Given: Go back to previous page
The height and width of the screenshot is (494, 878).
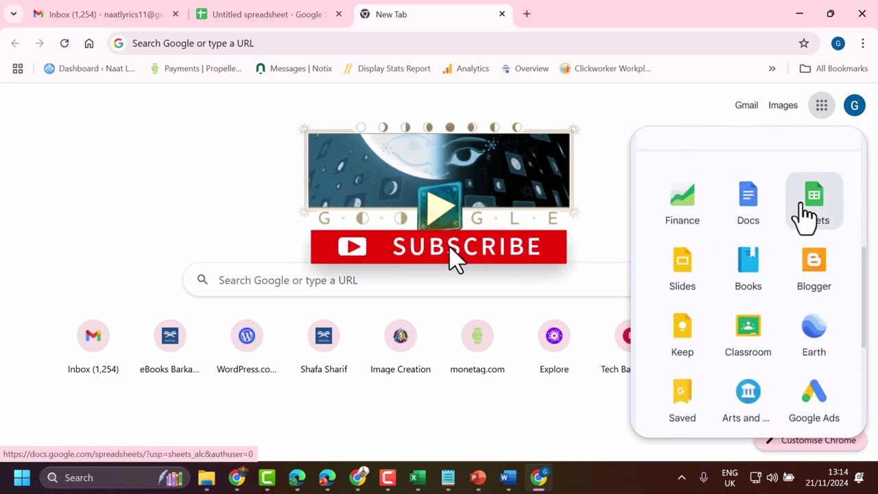Looking at the screenshot, I should pyautogui.click(x=15, y=43).
